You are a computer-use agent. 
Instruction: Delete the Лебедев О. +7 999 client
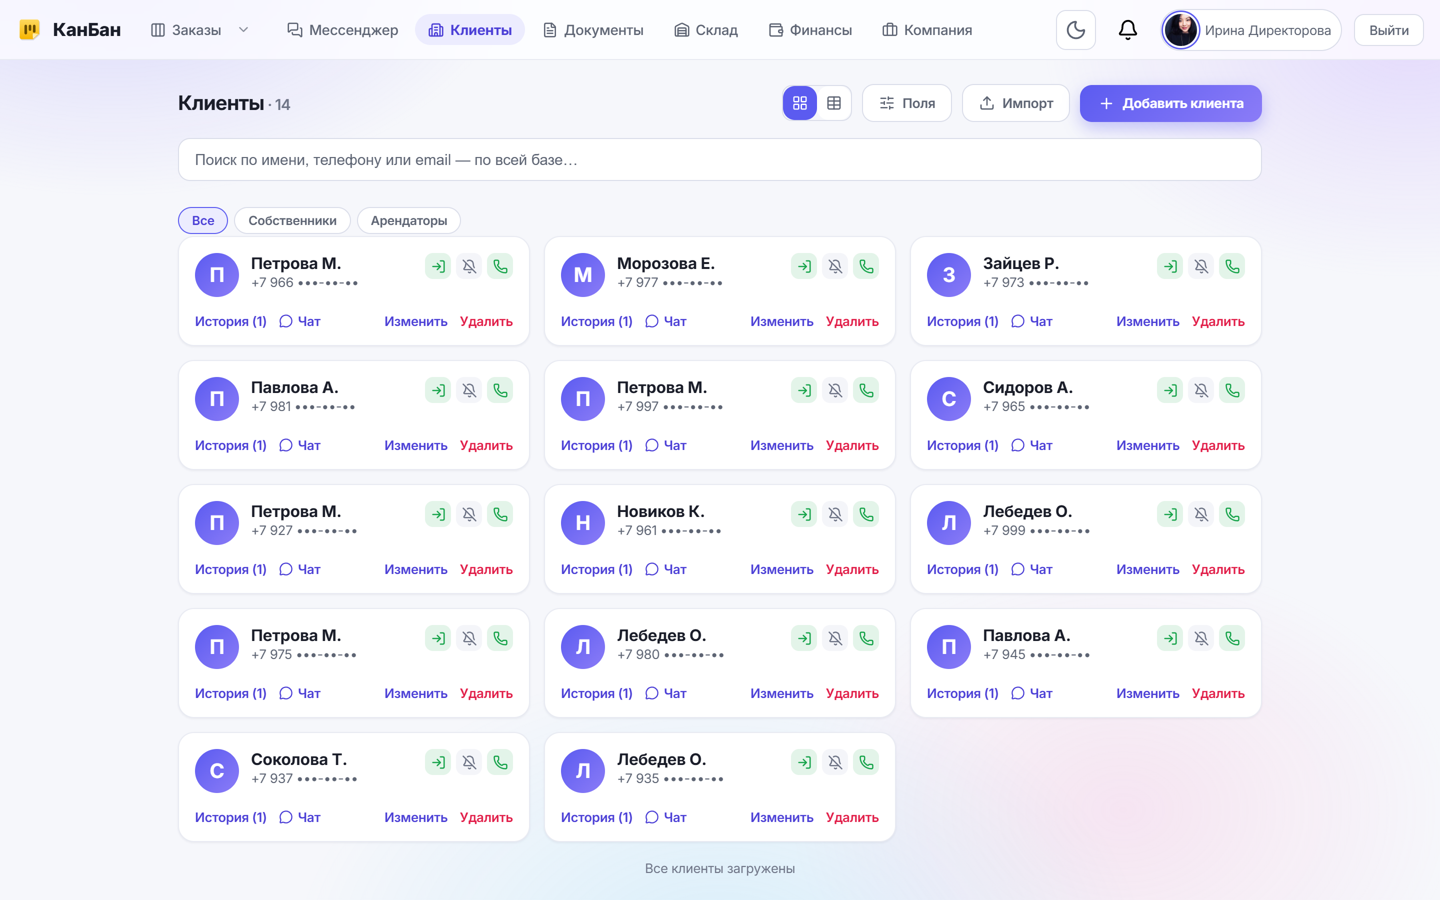click(x=1217, y=569)
